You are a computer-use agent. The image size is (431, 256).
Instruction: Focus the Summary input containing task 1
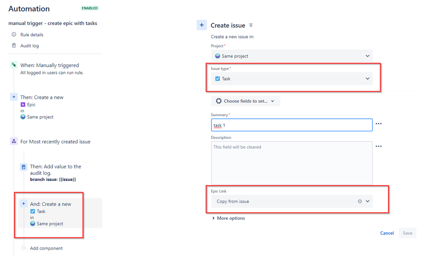292,125
